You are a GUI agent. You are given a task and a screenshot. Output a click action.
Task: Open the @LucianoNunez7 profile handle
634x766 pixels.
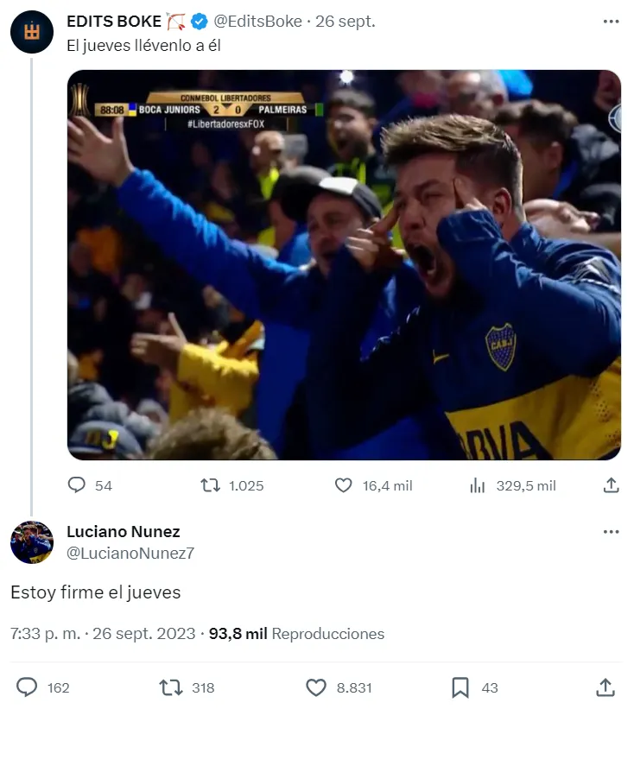(130, 554)
